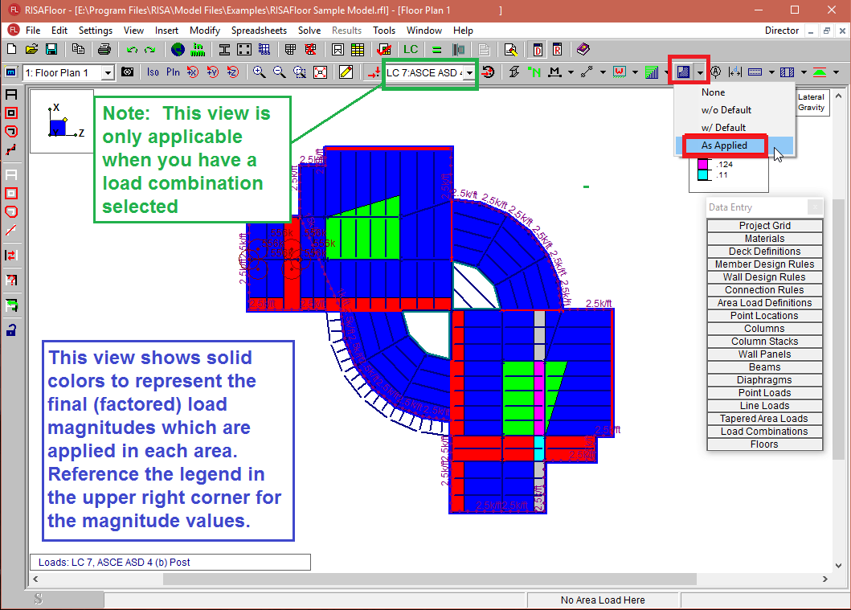Toggle the area load display icon
851x610 pixels.
coord(683,72)
